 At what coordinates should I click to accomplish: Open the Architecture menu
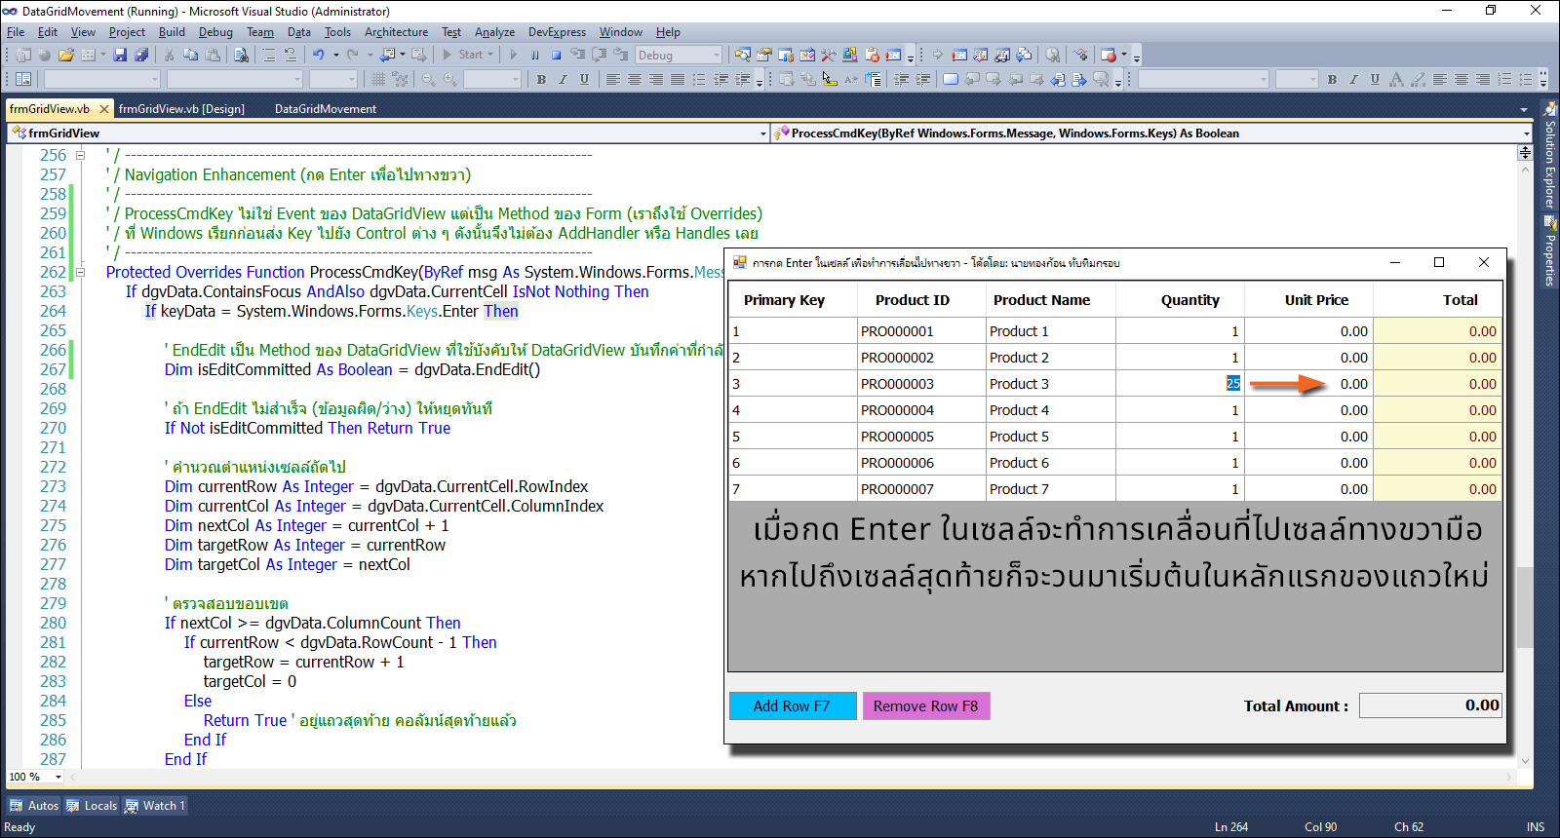click(396, 32)
